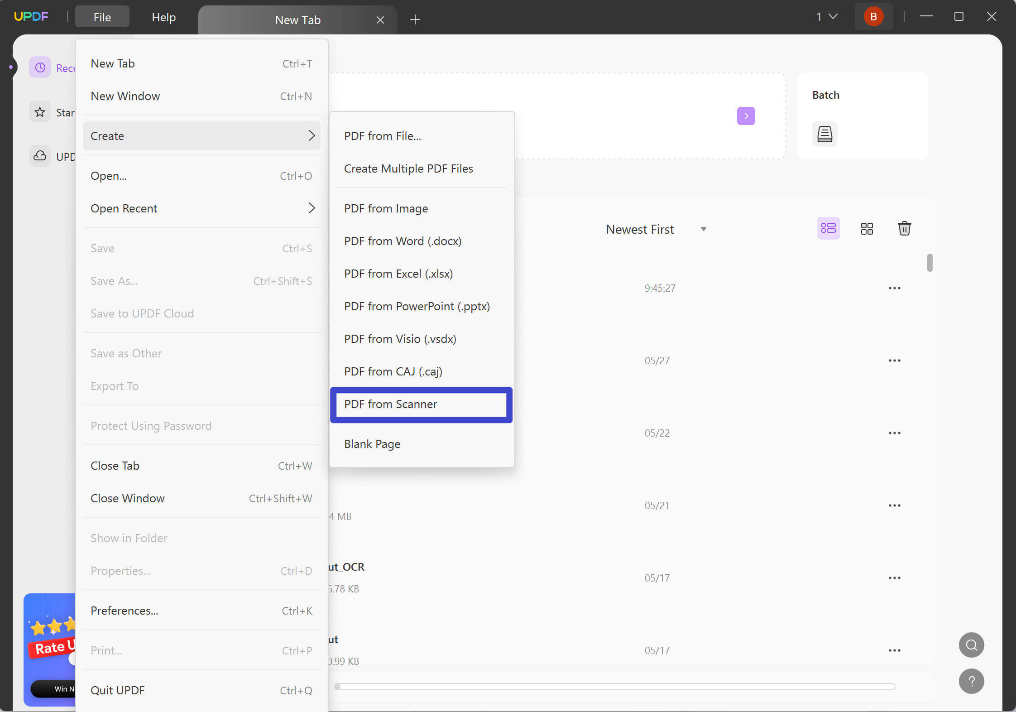Open the user avatar B account
Viewport: 1016px width, 712px height.
873,17
